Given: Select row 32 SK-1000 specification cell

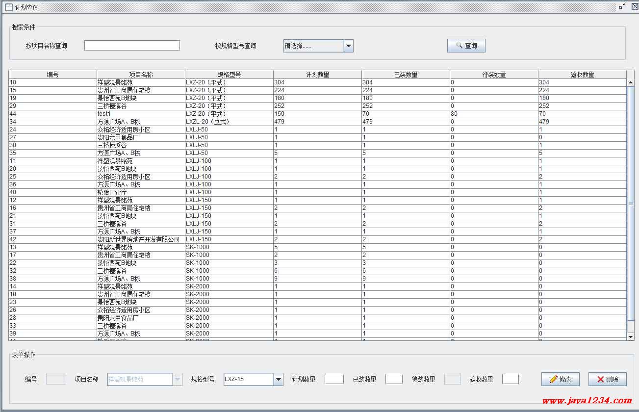Looking at the screenshot, I should pyautogui.click(x=230, y=271).
